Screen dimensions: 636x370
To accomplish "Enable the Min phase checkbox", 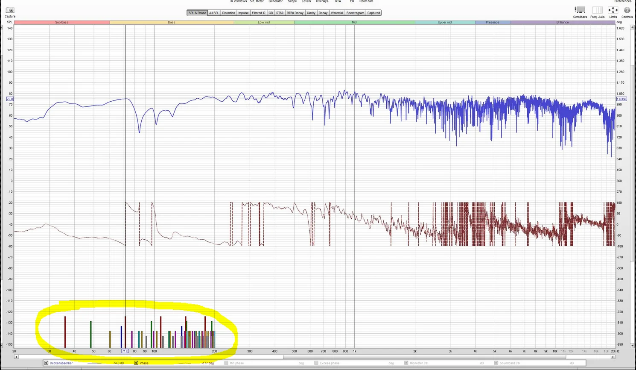I will click(x=226, y=363).
